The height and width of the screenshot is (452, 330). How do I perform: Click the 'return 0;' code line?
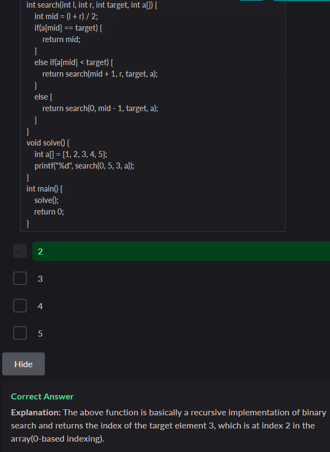pyautogui.click(x=49, y=212)
